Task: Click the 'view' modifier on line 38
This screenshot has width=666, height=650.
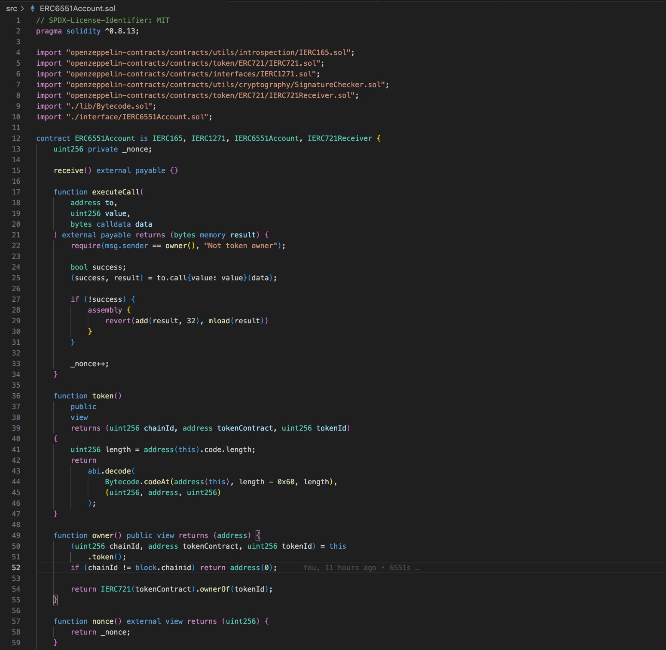Action: pos(79,417)
